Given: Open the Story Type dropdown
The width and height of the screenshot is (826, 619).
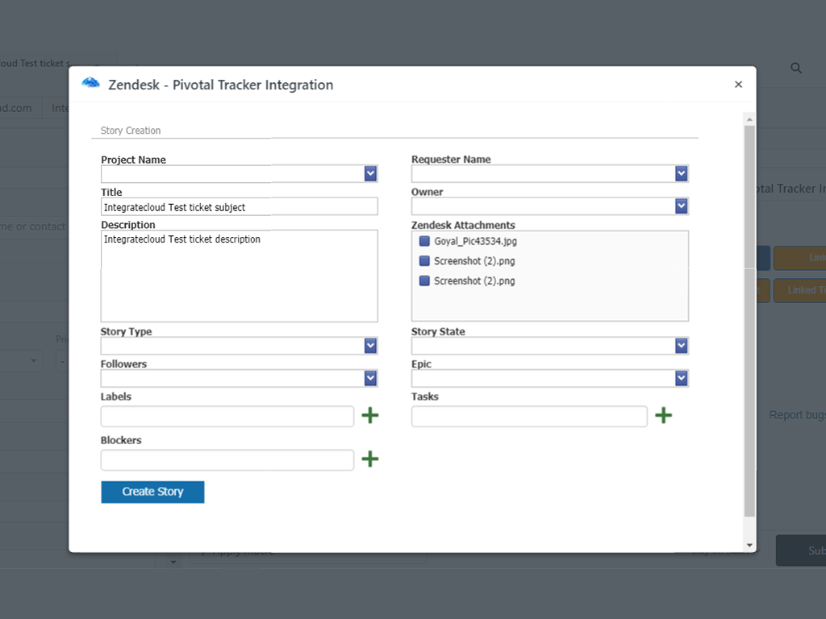Looking at the screenshot, I should point(370,345).
